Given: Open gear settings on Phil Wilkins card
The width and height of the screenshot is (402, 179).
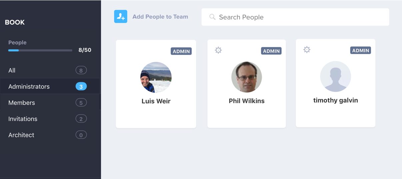Looking at the screenshot, I should 218,50.
